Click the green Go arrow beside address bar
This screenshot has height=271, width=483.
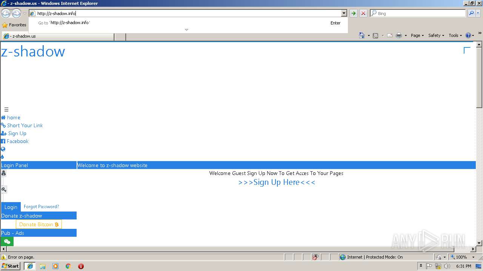pos(353,13)
